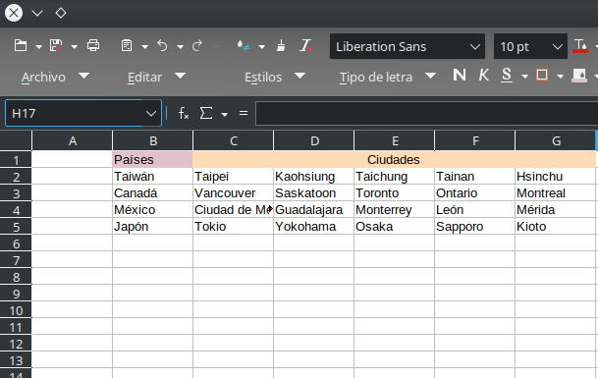The image size is (598, 378).
Task: Expand the Borders dropdown arrow
Action: pos(561,77)
